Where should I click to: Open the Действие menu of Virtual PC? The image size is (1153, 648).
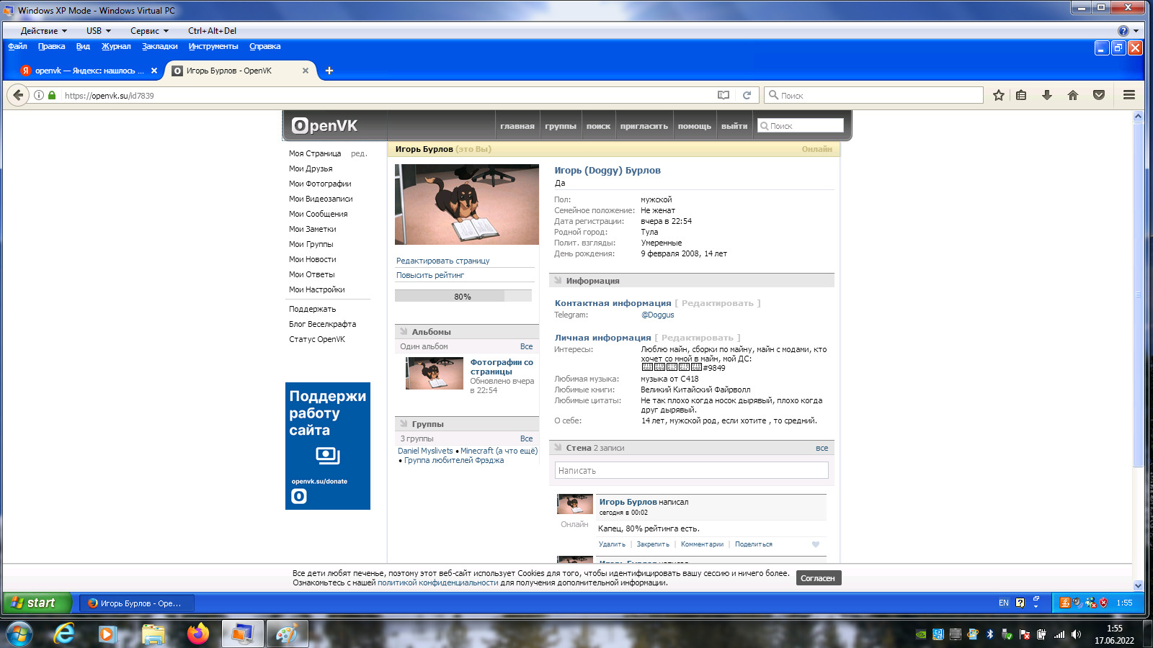[x=43, y=31]
